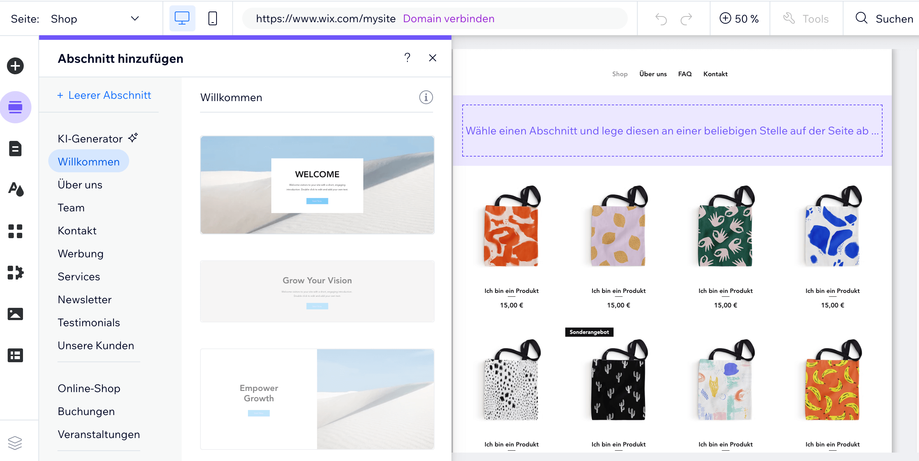Click the Add Elements plus icon
The height and width of the screenshot is (461, 919).
pos(15,66)
